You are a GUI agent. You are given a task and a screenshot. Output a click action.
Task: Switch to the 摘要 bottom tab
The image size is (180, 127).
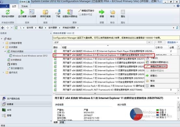click(x=56, y=122)
